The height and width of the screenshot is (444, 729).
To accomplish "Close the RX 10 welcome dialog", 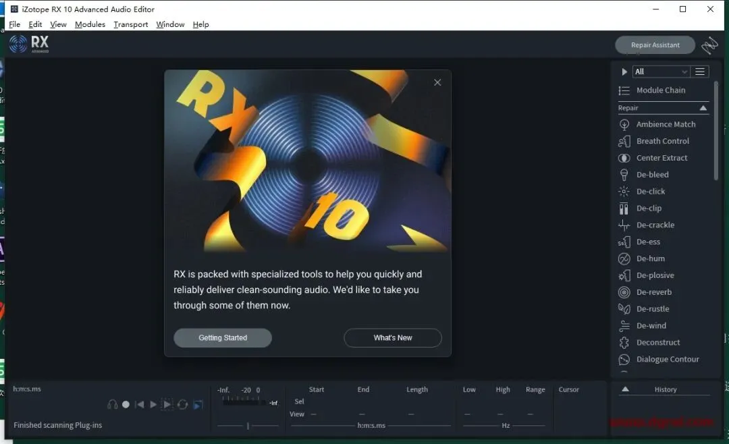I will click(437, 82).
